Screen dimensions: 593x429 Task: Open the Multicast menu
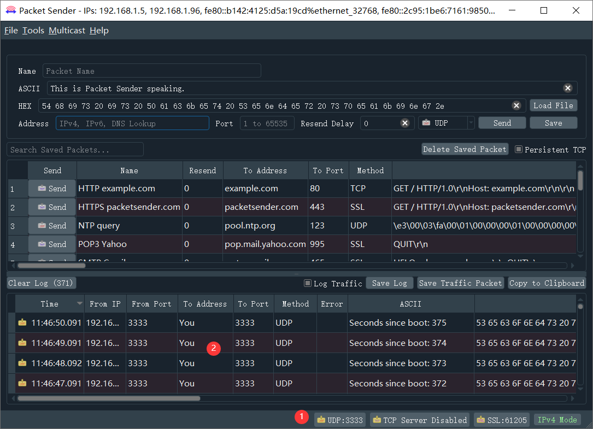pyautogui.click(x=67, y=30)
